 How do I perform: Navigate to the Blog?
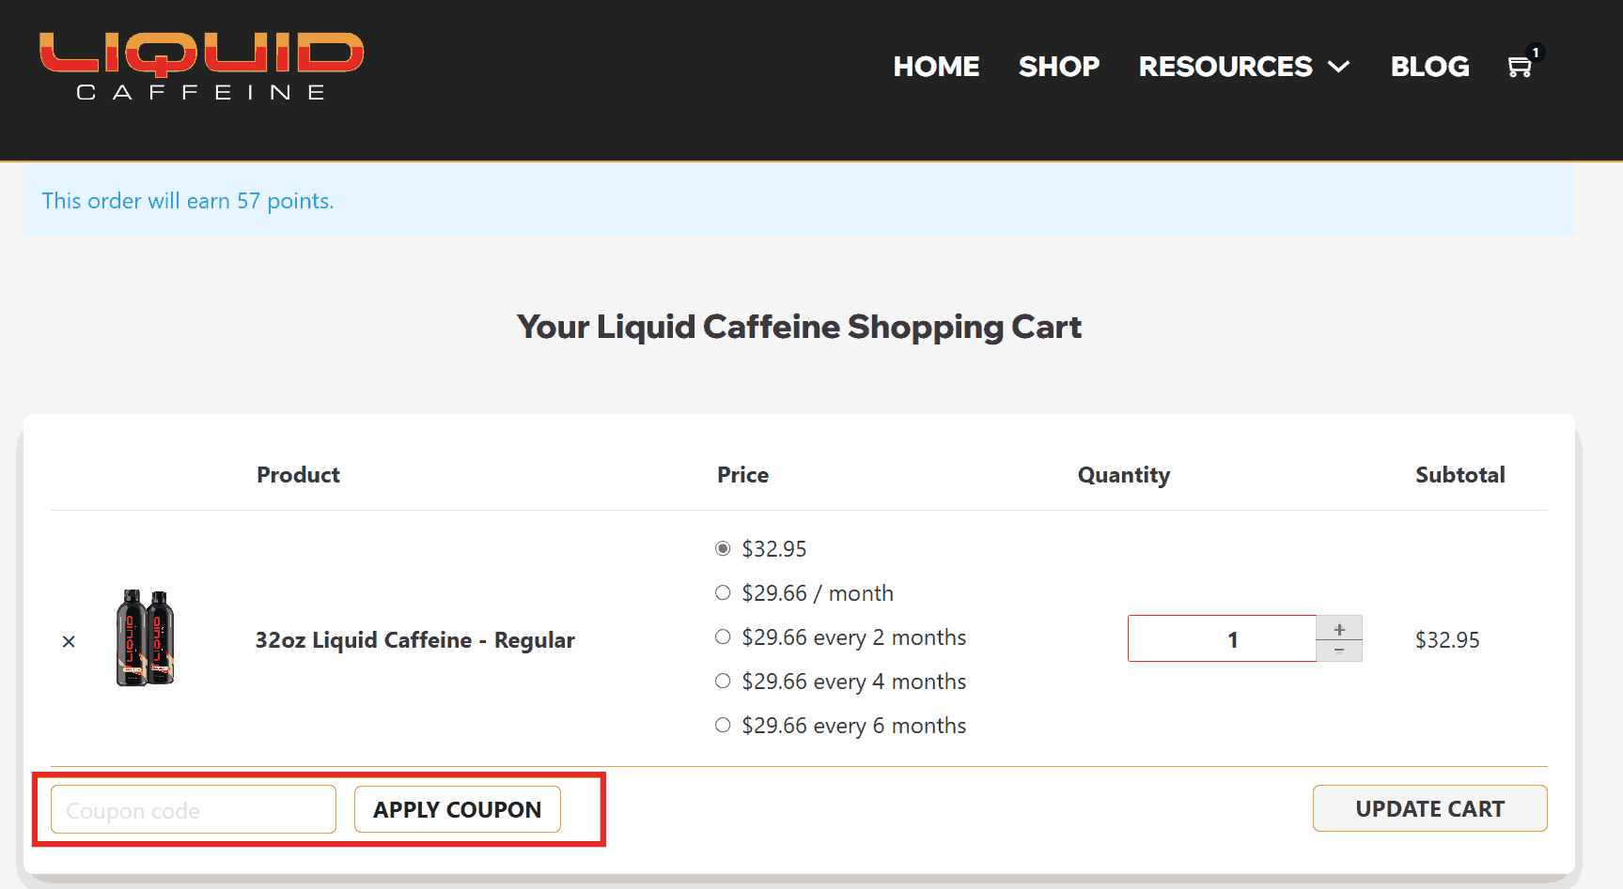point(1429,67)
